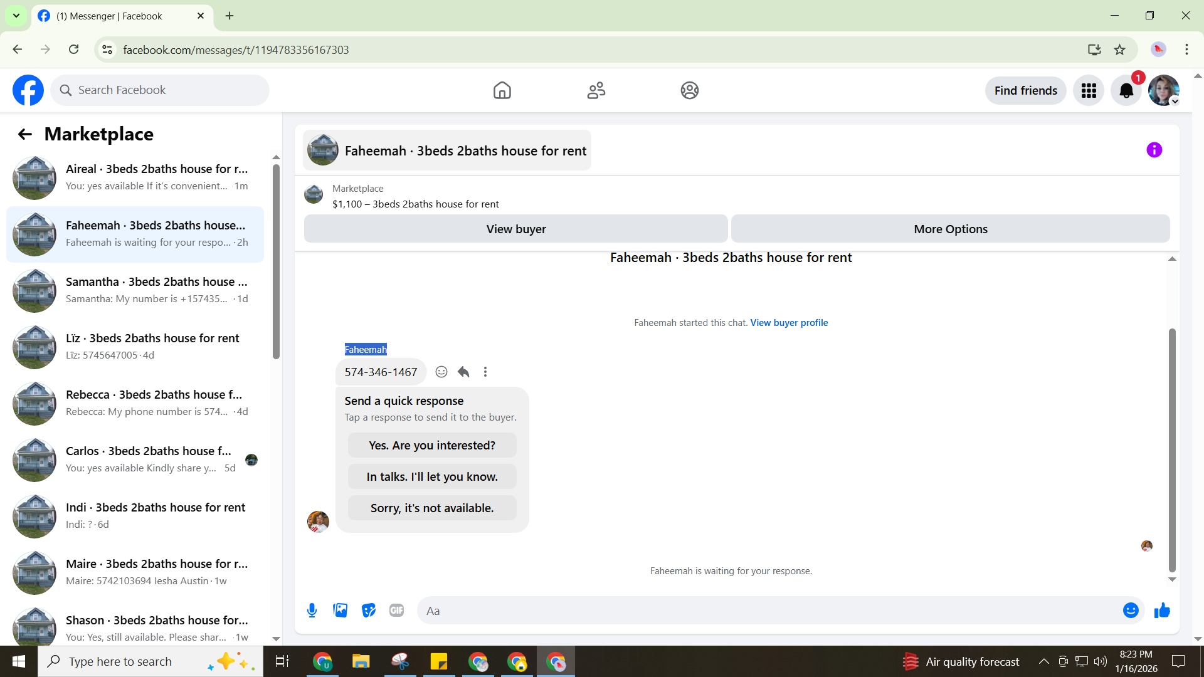Open File Explorer from the taskbar
Screen dimensions: 1204x677
tap(361, 661)
